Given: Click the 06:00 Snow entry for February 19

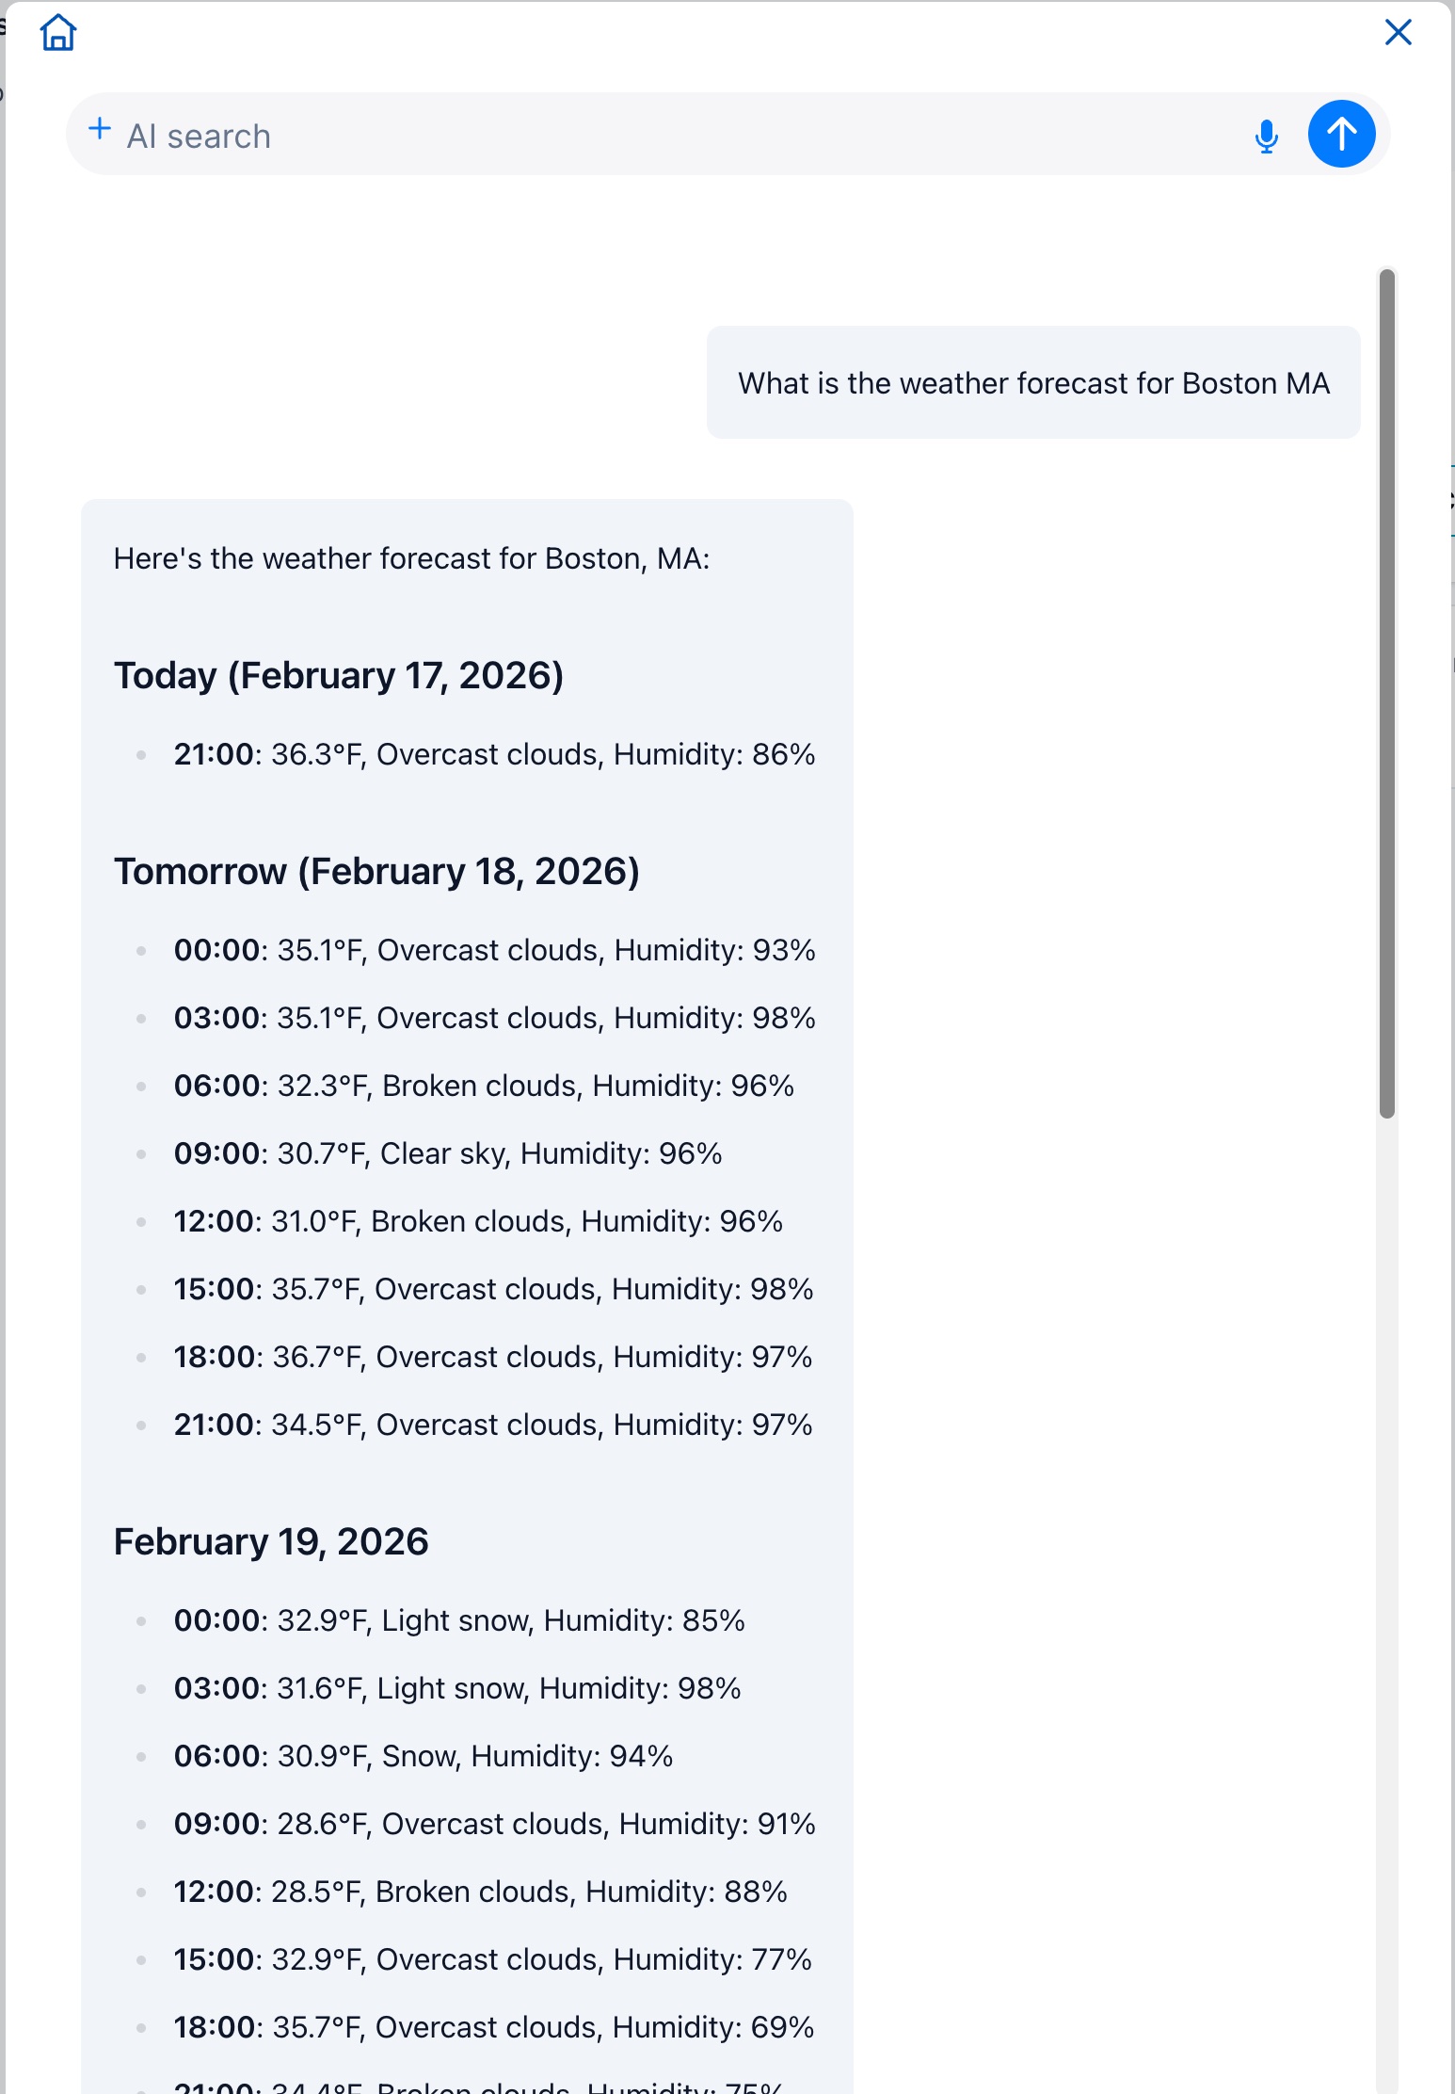Looking at the screenshot, I should point(423,1755).
